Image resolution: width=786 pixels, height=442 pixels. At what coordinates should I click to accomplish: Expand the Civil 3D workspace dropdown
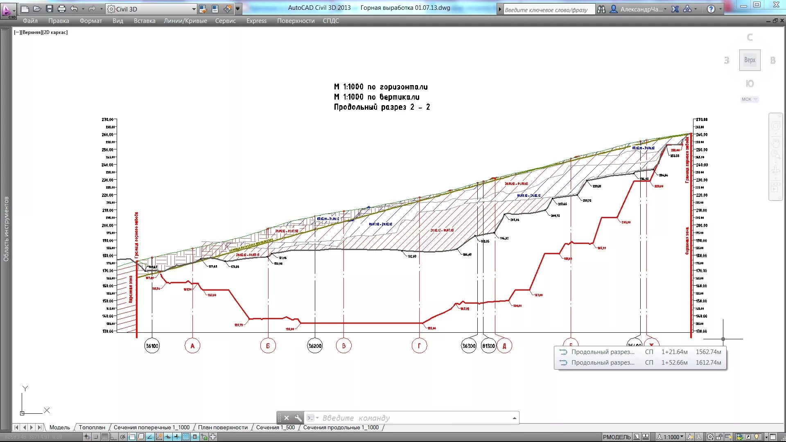pos(194,9)
